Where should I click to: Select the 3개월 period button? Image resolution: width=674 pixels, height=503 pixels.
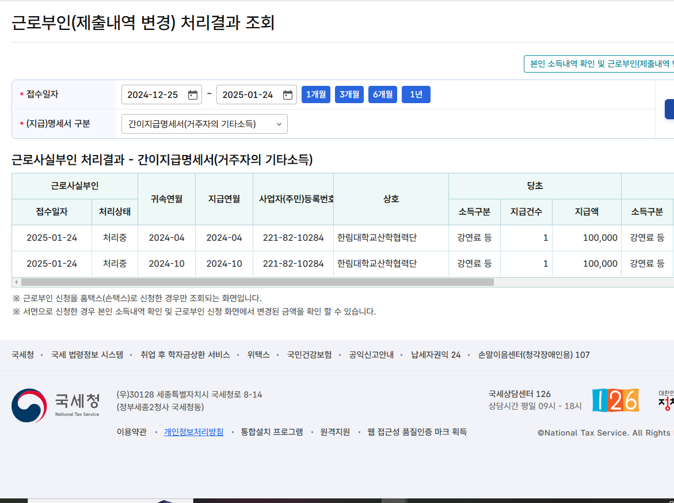[349, 94]
